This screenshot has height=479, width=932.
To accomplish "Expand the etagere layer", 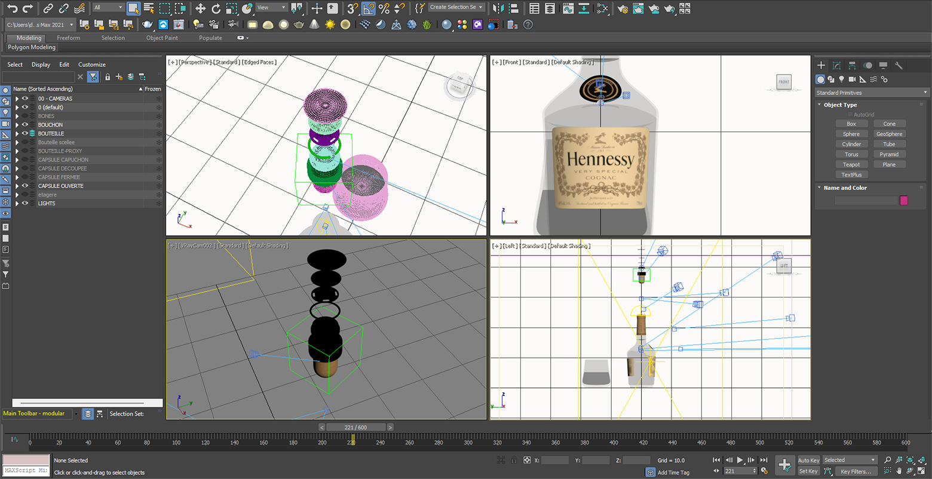I will click(17, 195).
